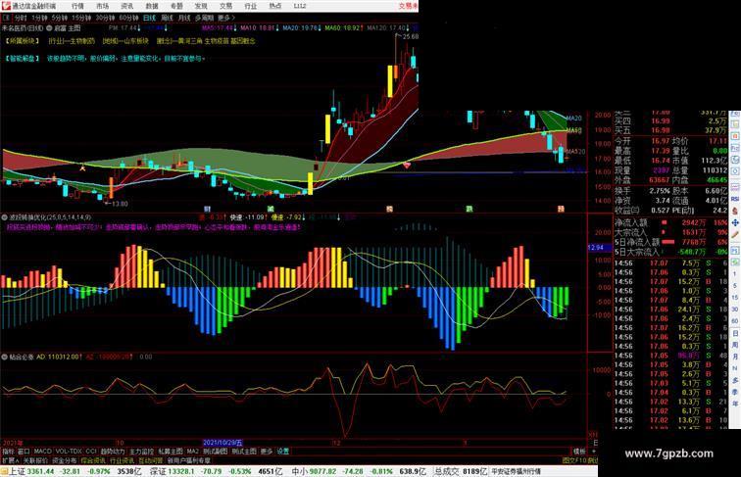The width and height of the screenshot is (741, 477).
Task: Open the 资讯 menu
Action: coord(126,6)
